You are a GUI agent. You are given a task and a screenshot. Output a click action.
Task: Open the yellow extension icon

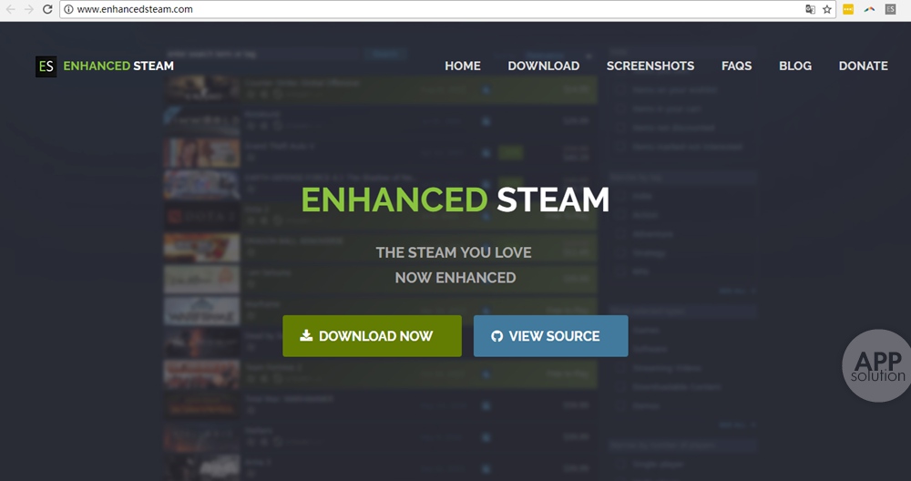coord(848,9)
